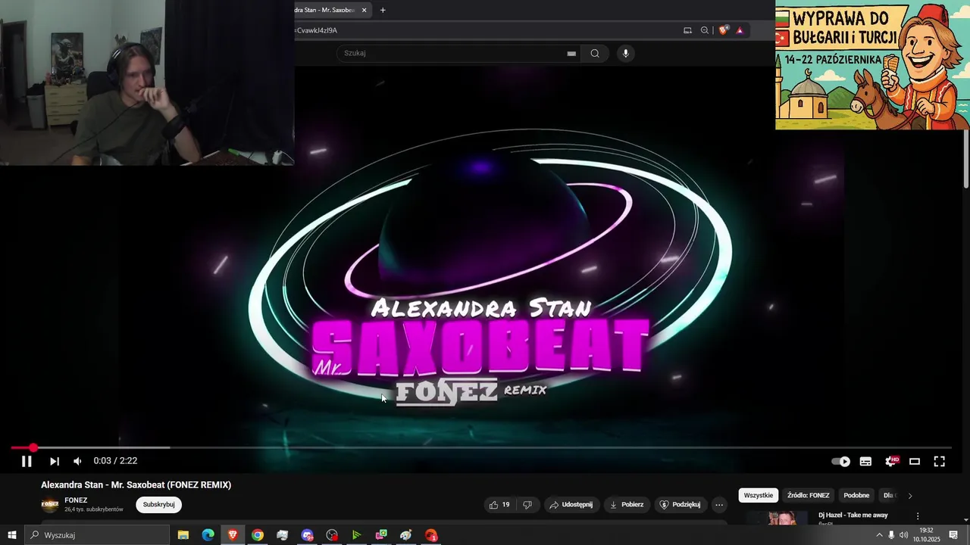Open the on-screen keyboard in search
970x545 pixels.
tap(571, 53)
